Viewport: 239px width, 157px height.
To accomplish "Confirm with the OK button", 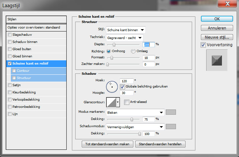I will (x=217, y=19).
